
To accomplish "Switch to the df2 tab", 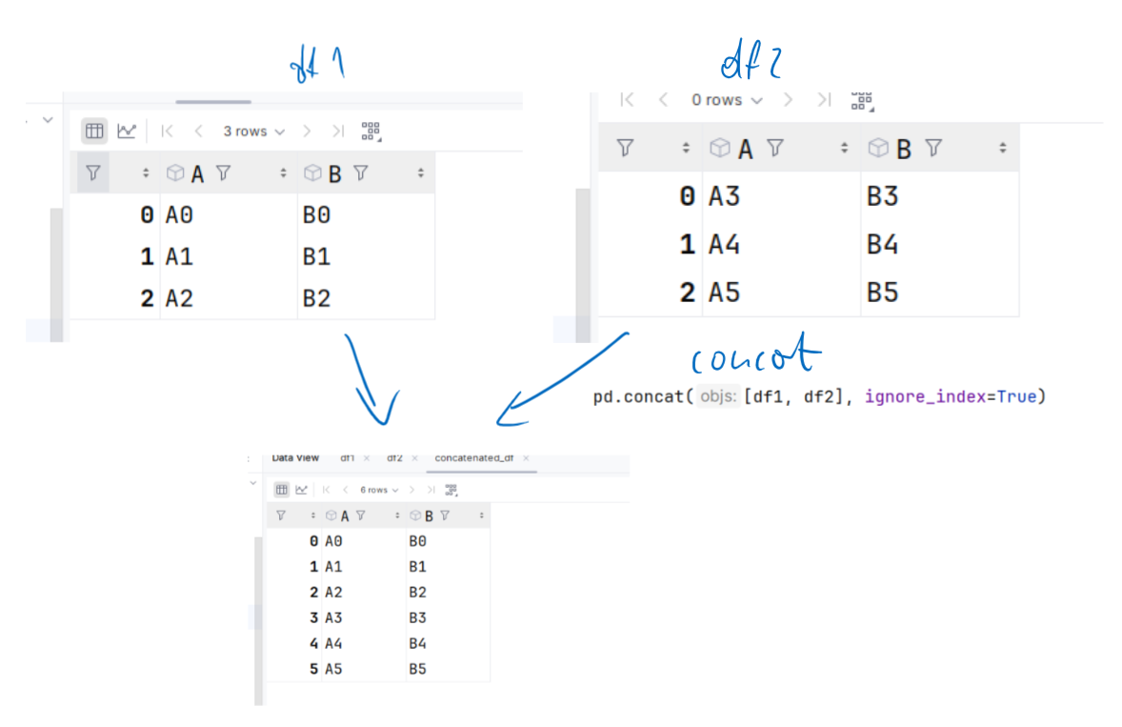I will click(394, 458).
